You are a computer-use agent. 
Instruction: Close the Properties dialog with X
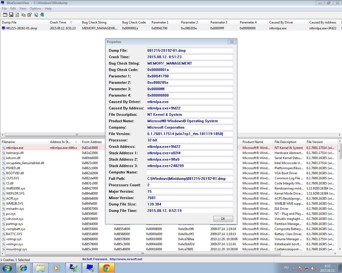click(x=232, y=42)
